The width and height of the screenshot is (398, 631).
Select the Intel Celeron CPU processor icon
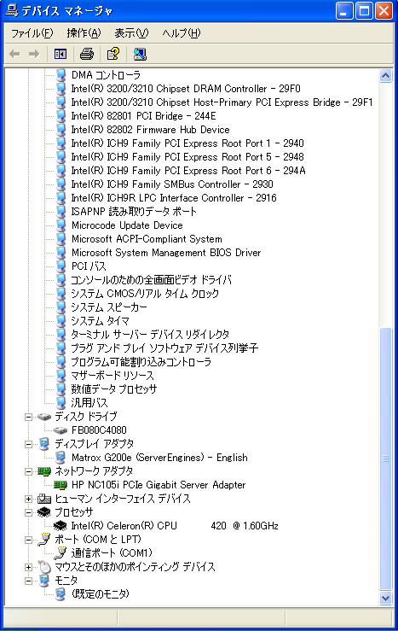coord(61,526)
